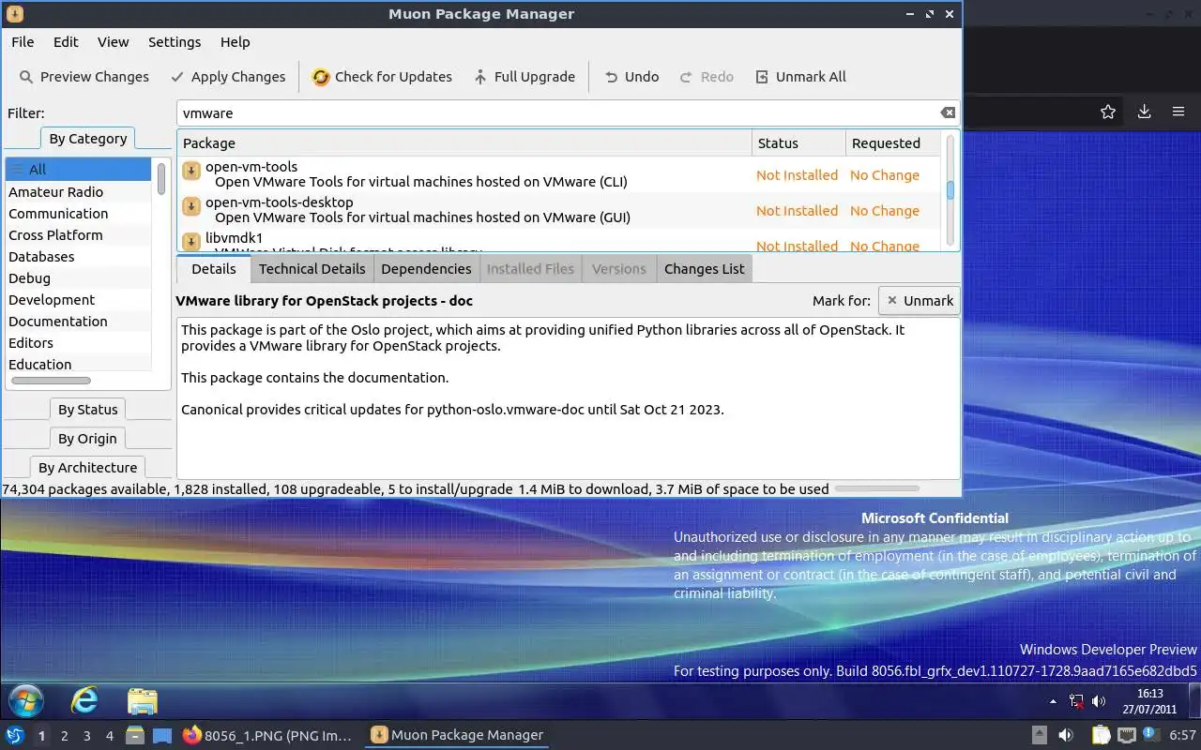
Task: Click the Unmark button beside Mark for
Action: pos(920,301)
